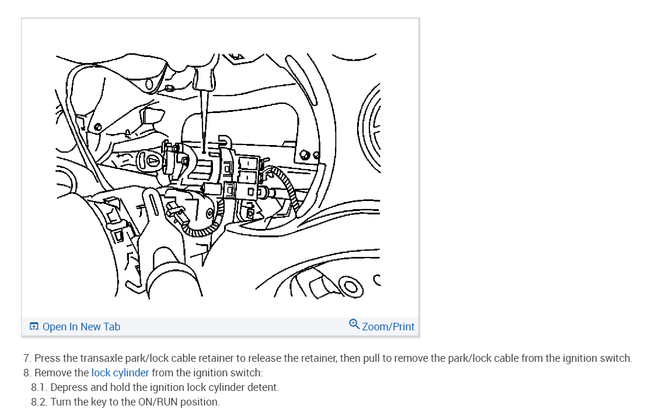Click the step 7 park/lock cable instruction text

tap(328, 358)
